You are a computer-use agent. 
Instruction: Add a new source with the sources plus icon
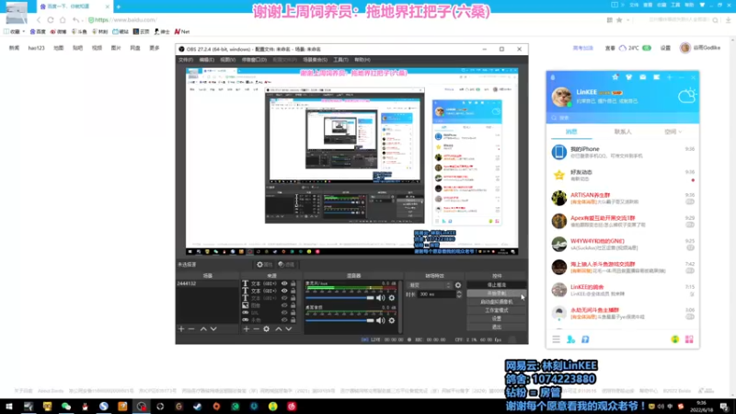coord(246,329)
